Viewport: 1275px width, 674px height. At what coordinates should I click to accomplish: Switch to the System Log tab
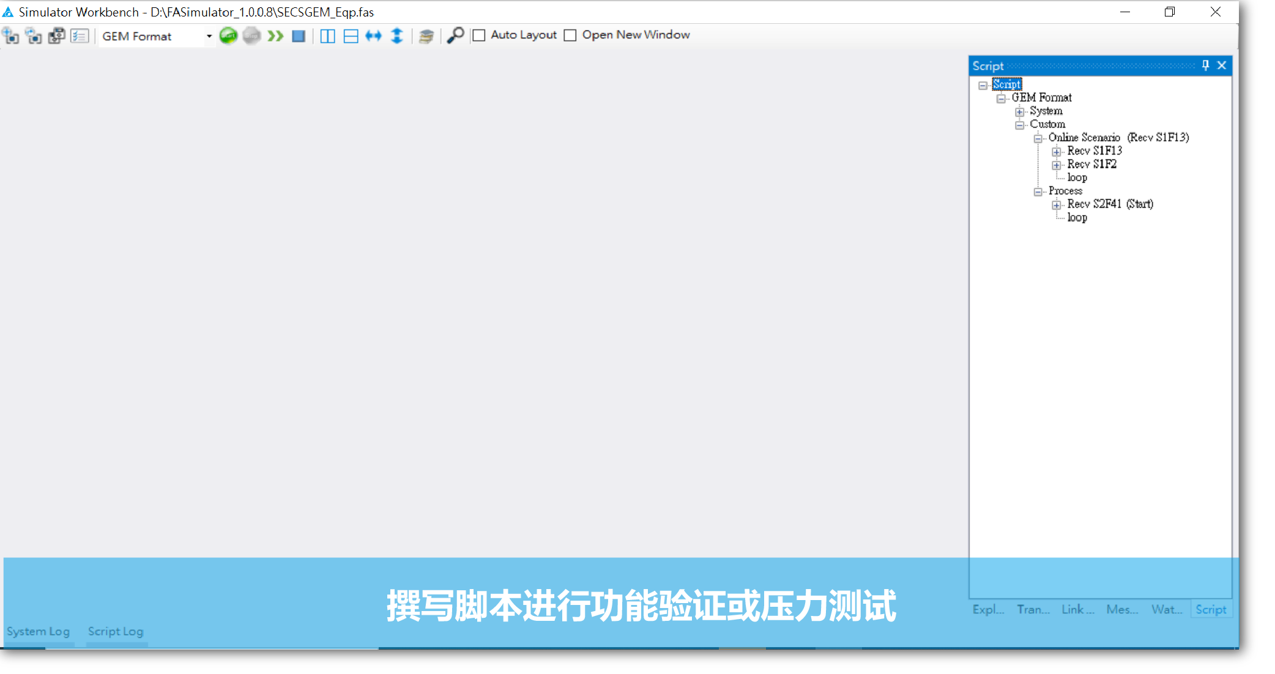point(38,631)
